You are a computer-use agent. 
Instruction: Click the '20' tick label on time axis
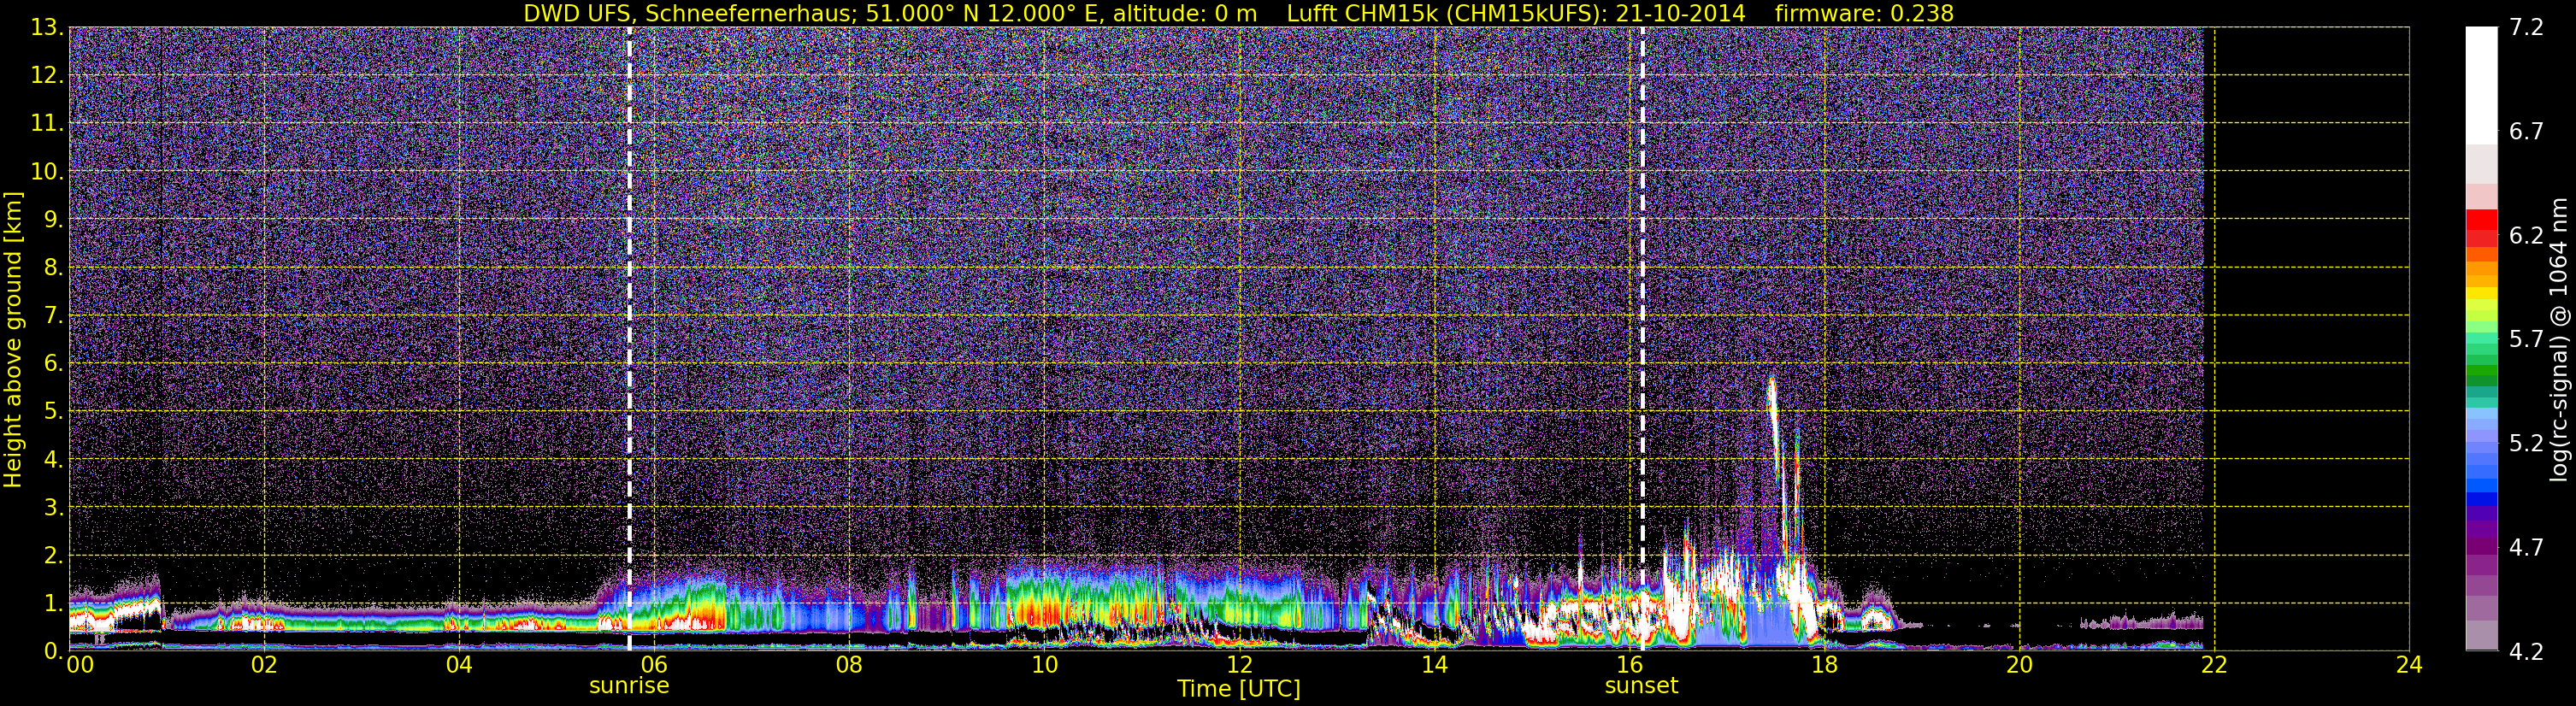point(2019,665)
